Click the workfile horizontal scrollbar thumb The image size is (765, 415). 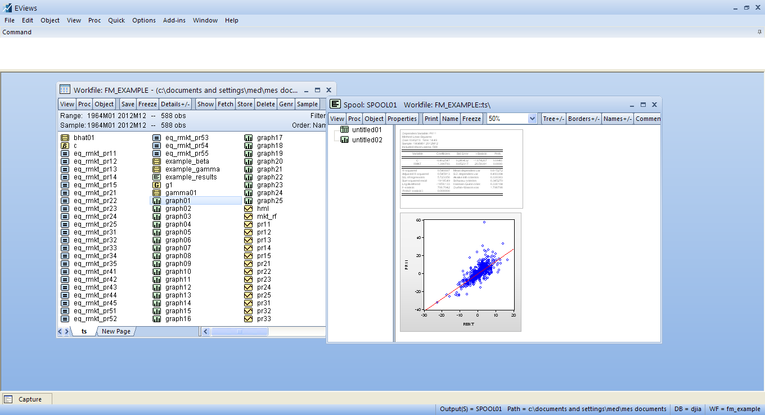pos(239,332)
